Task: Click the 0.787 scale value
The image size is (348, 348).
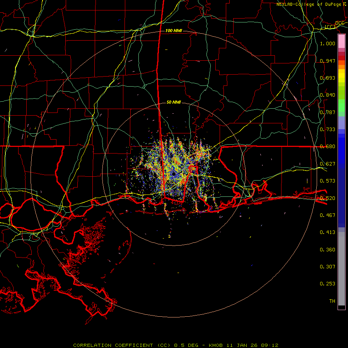Action: 328,112
